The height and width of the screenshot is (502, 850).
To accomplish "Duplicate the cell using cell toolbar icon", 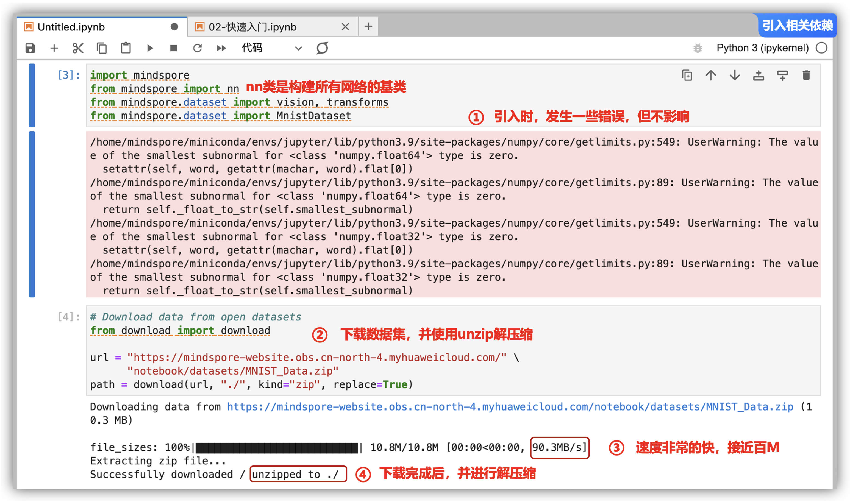I will 687,75.
